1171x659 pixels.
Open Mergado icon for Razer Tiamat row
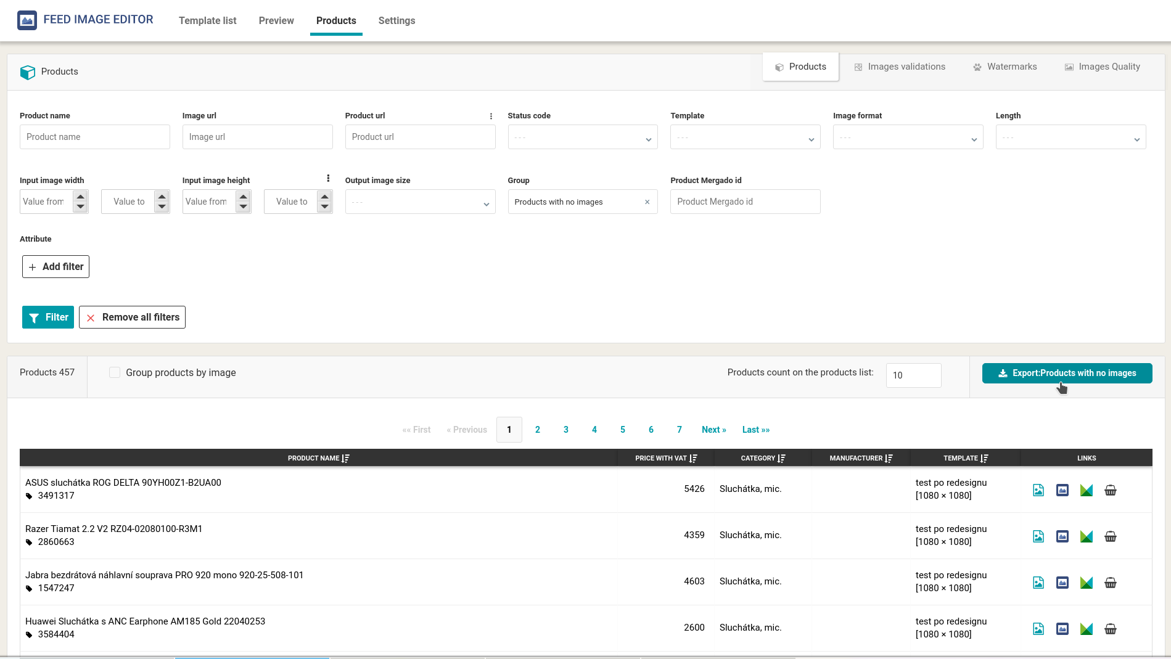click(x=1087, y=536)
